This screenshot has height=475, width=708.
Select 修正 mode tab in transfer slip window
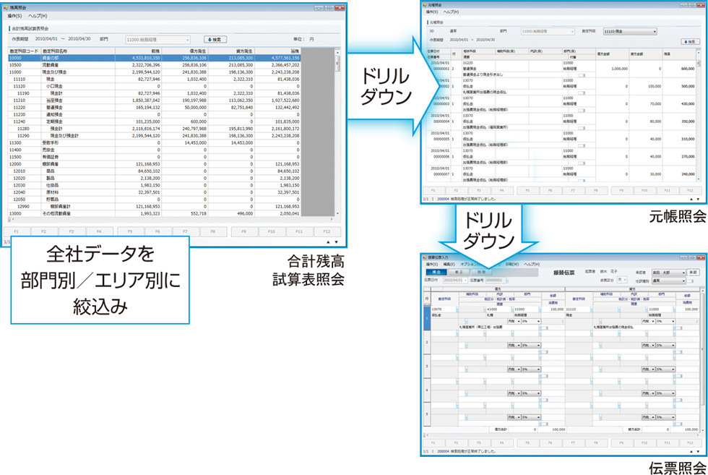click(x=459, y=273)
